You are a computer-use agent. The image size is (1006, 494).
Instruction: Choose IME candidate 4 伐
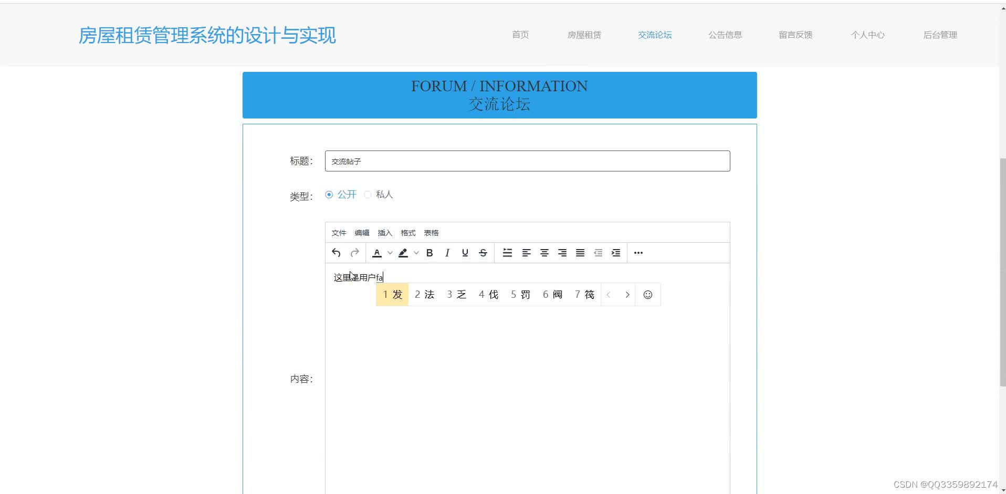point(488,295)
